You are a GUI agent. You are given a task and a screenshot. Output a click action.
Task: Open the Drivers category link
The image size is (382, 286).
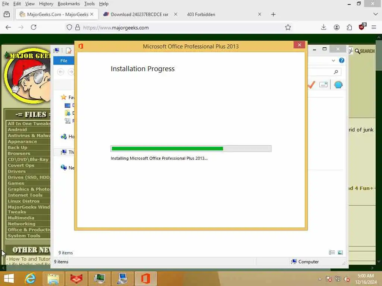[17, 171]
